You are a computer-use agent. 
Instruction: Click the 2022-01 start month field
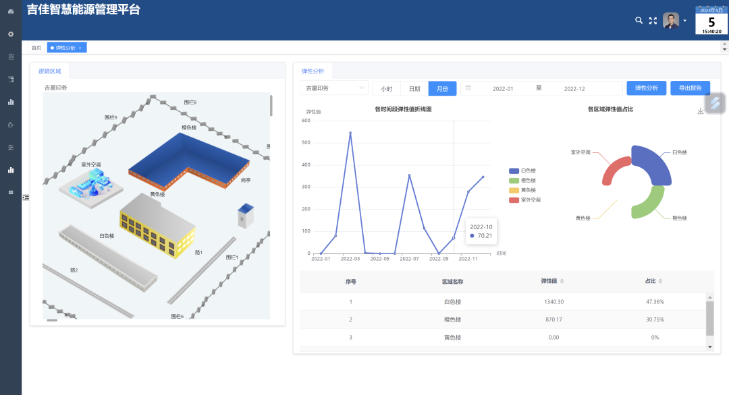coord(503,89)
